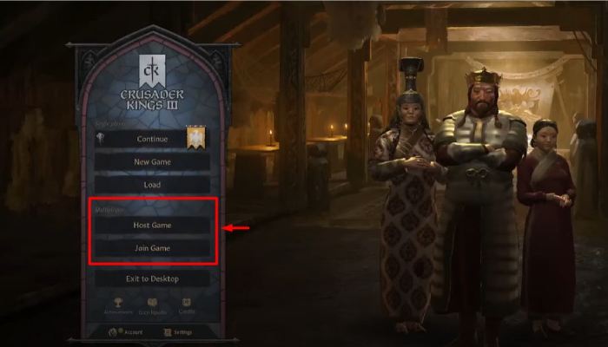Click the Crusader Kings III title text
Image resolution: width=608 pixels, height=347 pixels.
152,100
